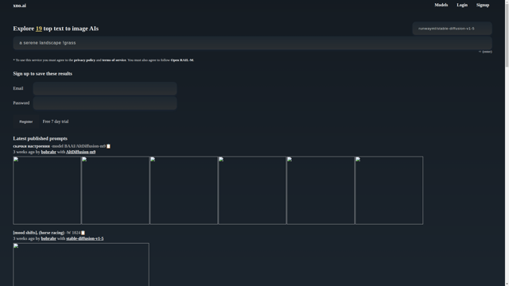This screenshot has height=286, width=509.
Task: Open the Signup page
Action: click(x=483, y=5)
